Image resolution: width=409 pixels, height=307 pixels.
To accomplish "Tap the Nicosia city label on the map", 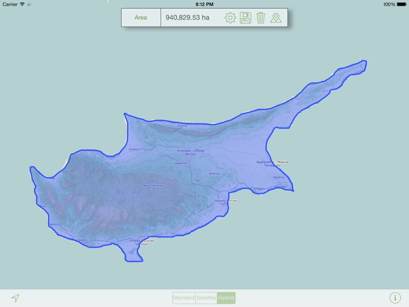I will [x=190, y=154].
